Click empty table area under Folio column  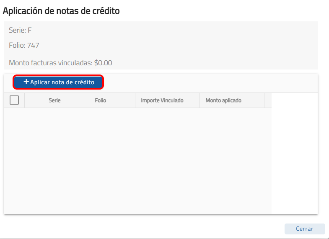tap(112, 159)
